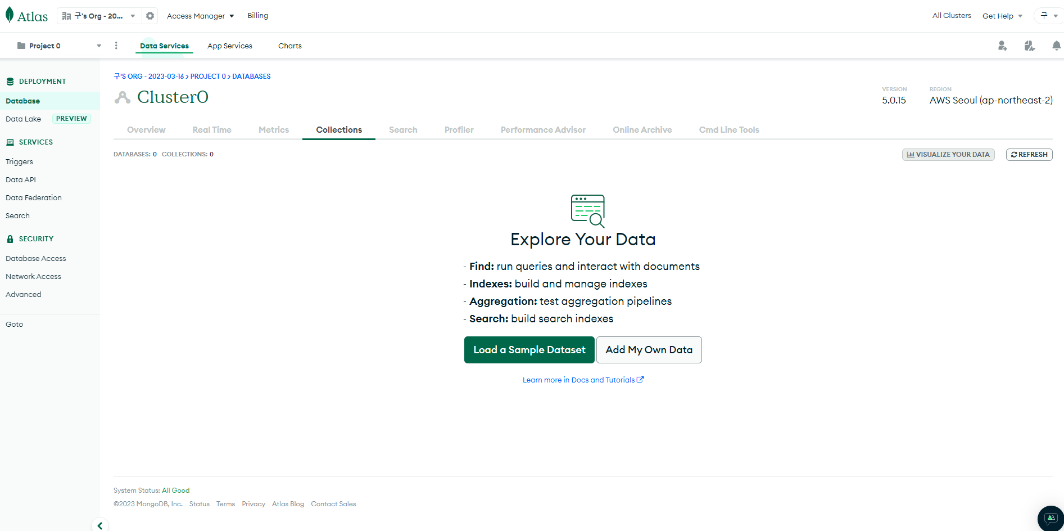This screenshot has width=1064, height=531.
Task: Open Advanced security settings
Action: pos(24,295)
